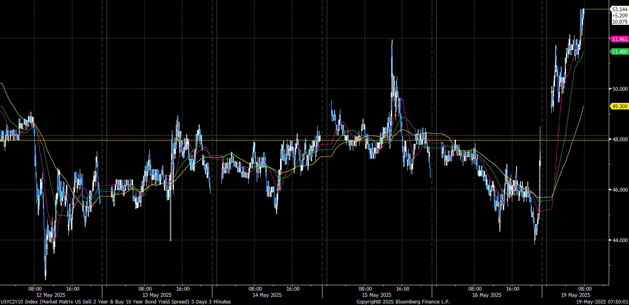This screenshot has height=305, width=629.
Task: Click the 19-May-2025 07:50:01 timestamp
Action: point(602,302)
